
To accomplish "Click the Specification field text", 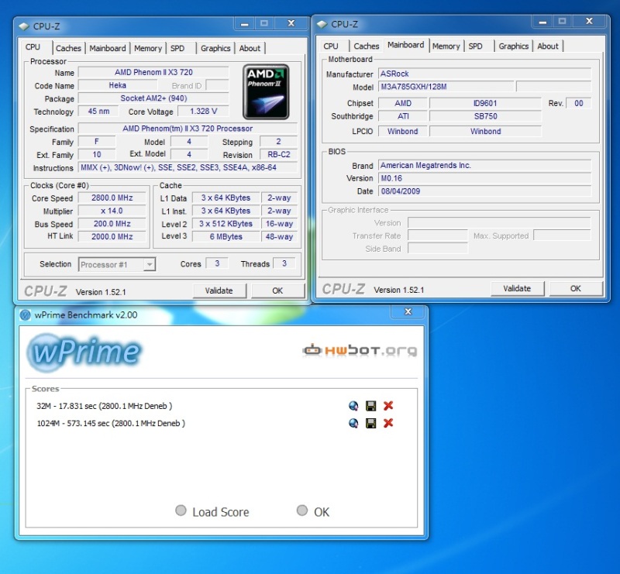I will (188, 129).
